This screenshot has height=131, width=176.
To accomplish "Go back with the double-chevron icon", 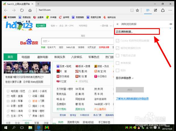I will pyautogui.click(x=118, y=24).
